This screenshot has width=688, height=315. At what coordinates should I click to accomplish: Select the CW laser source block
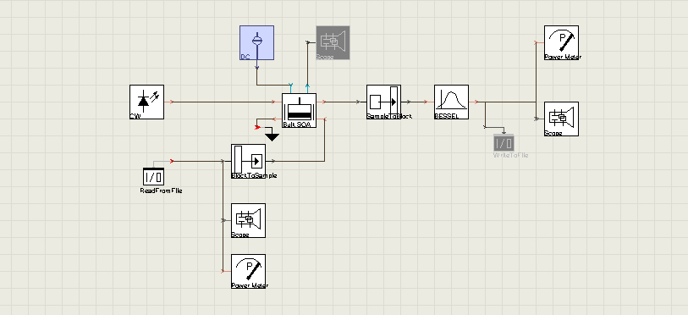tap(147, 102)
